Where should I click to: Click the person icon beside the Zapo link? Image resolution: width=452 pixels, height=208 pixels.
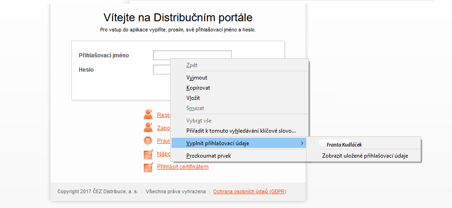click(x=148, y=128)
